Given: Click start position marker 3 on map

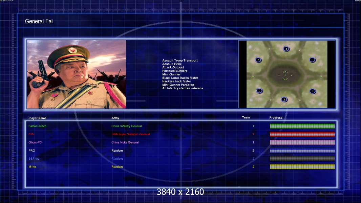Looking at the screenshot, I should tap(284, 99).
